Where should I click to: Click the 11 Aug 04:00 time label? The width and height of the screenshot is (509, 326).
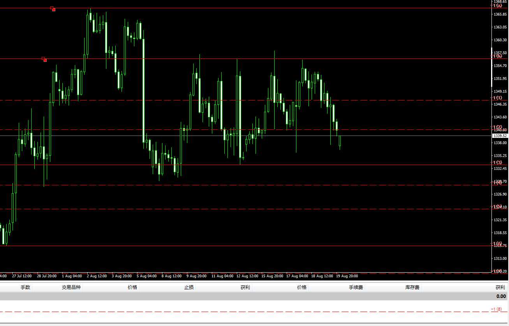point(222,276)
